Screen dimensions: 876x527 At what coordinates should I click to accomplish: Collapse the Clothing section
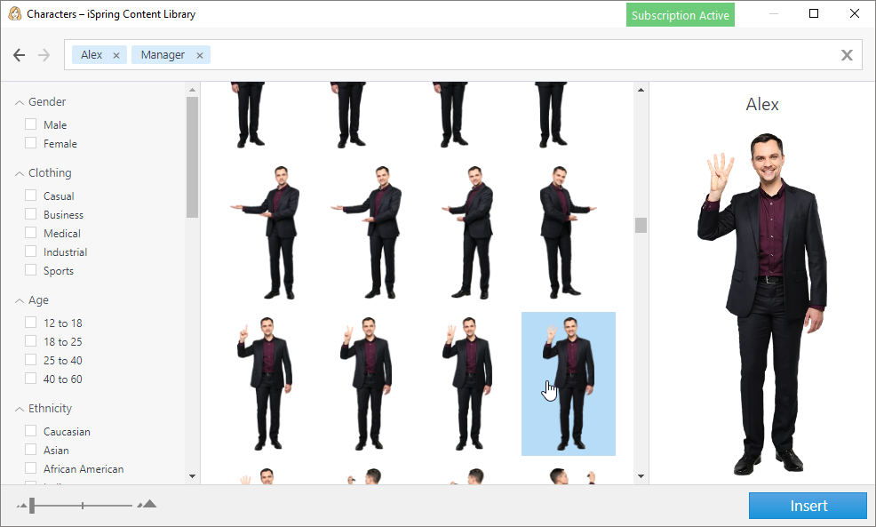pyautogui.click(x=20, y=172)
